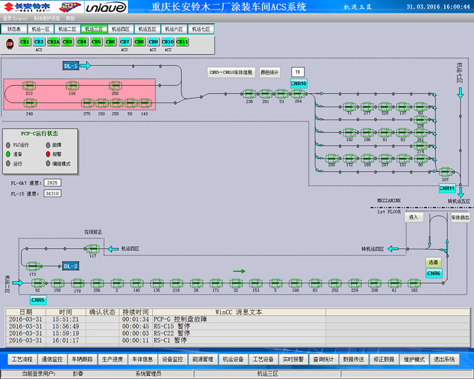Screen dimensions: 474x379
Task: Select car body carrier 264
Action: tap(298, 94)
